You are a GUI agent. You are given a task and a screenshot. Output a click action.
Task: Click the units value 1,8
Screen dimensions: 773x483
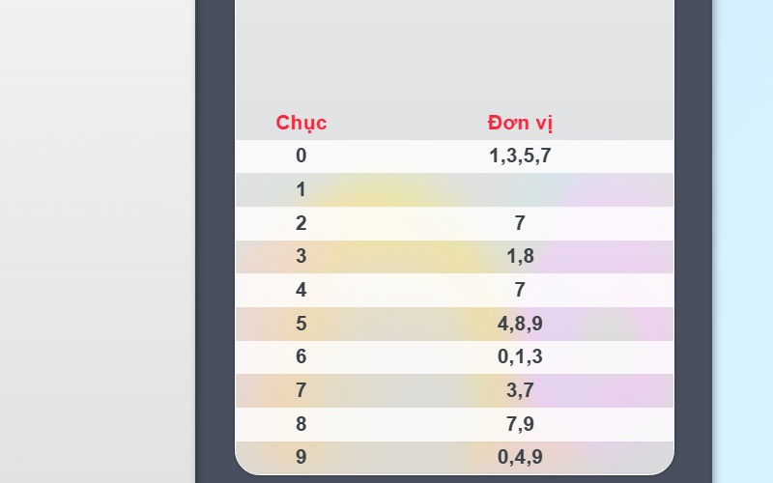tap(520, 256)
